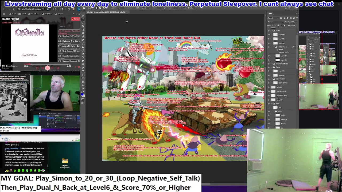Open the layer Fill dropdown

297,26
